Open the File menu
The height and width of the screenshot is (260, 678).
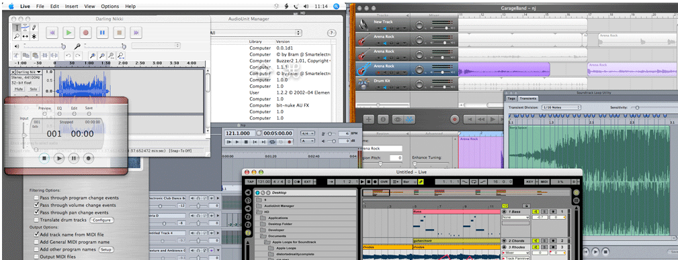[x=40, y=7]
